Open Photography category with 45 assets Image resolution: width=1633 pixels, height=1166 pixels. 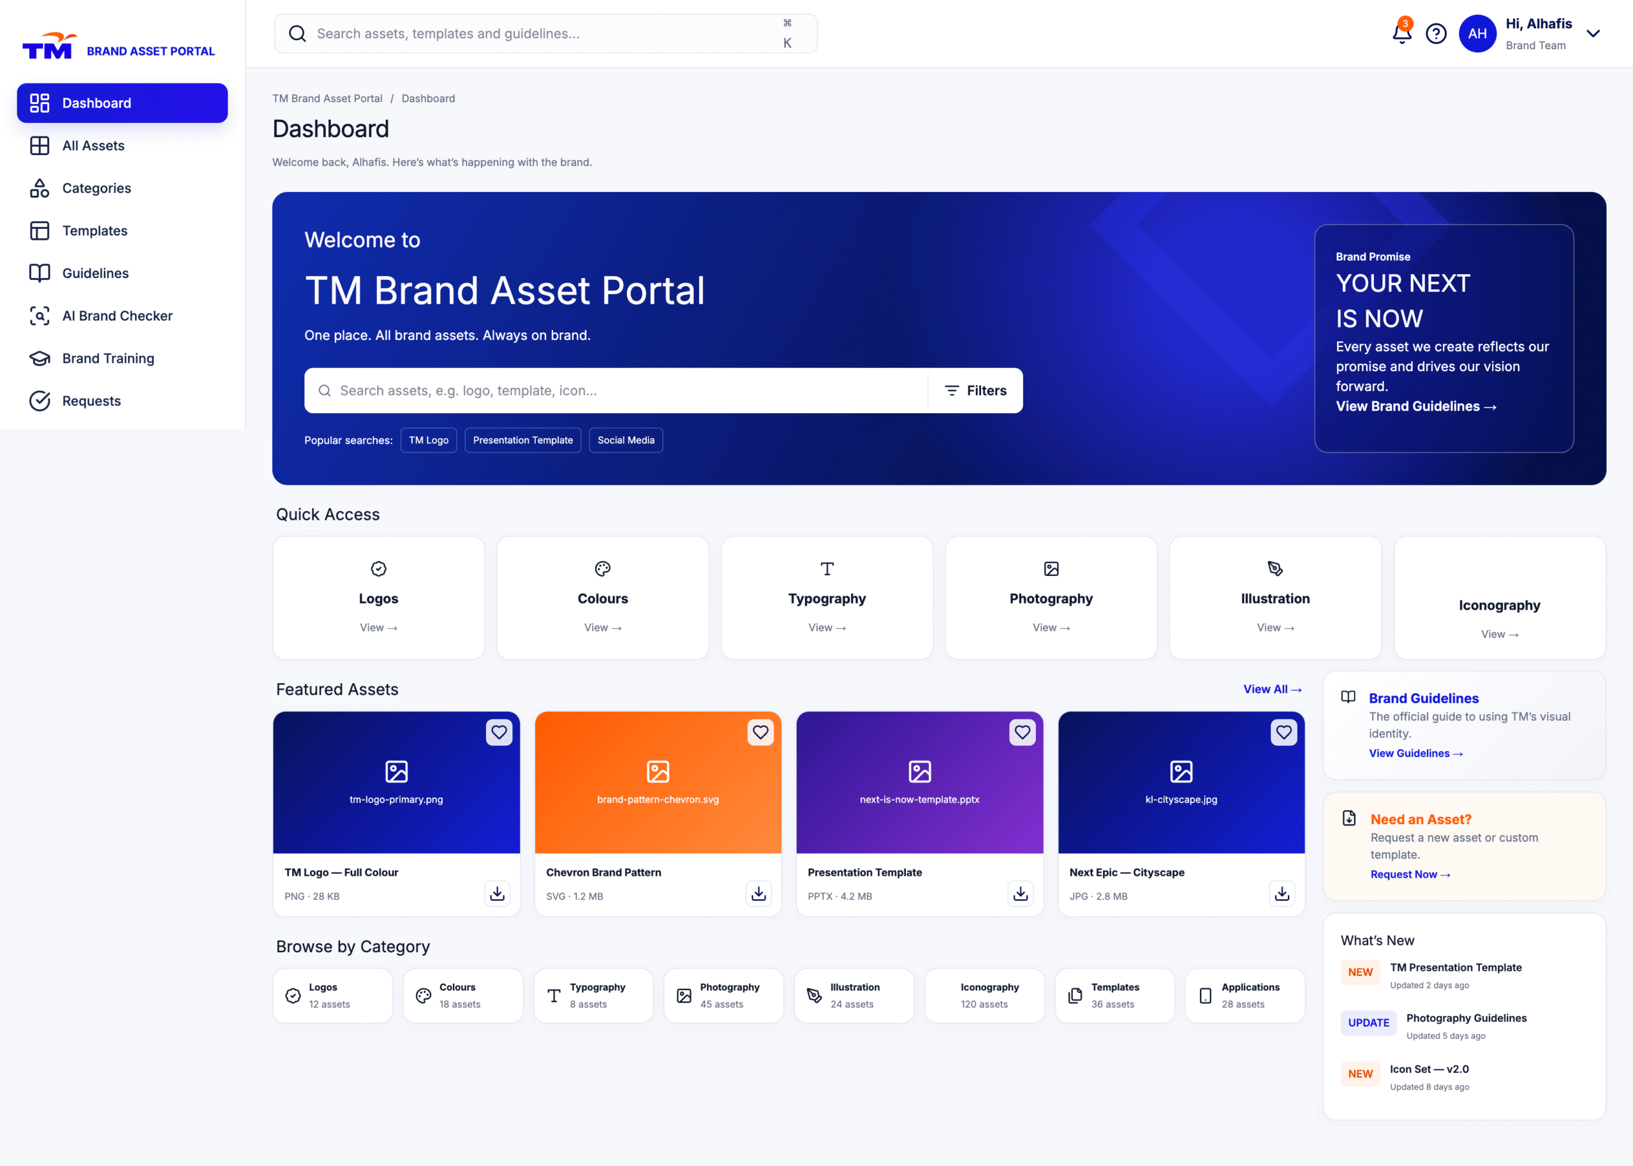point(723,996)
